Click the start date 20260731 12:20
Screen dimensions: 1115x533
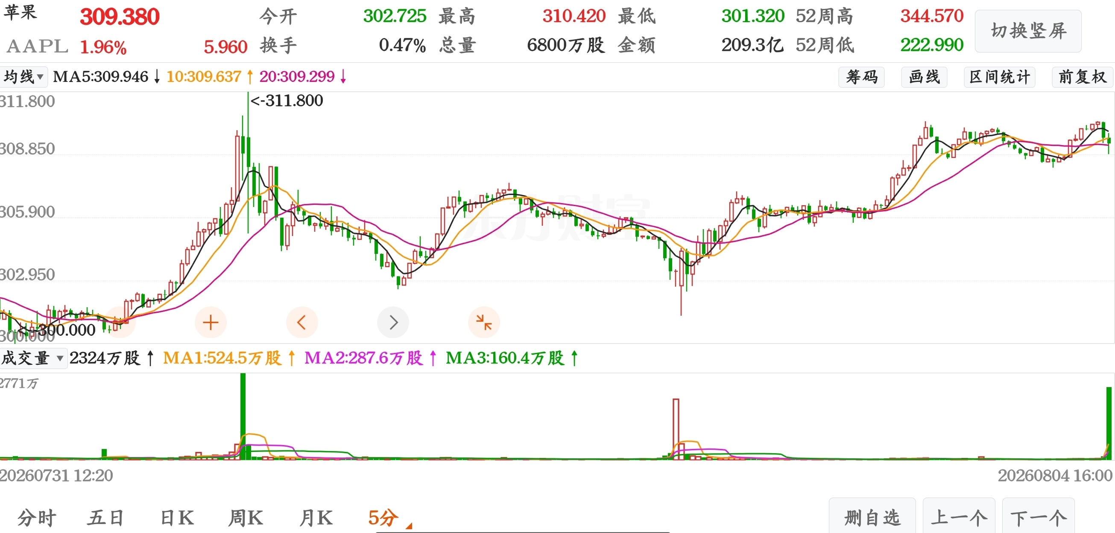[x=56, y=475]
